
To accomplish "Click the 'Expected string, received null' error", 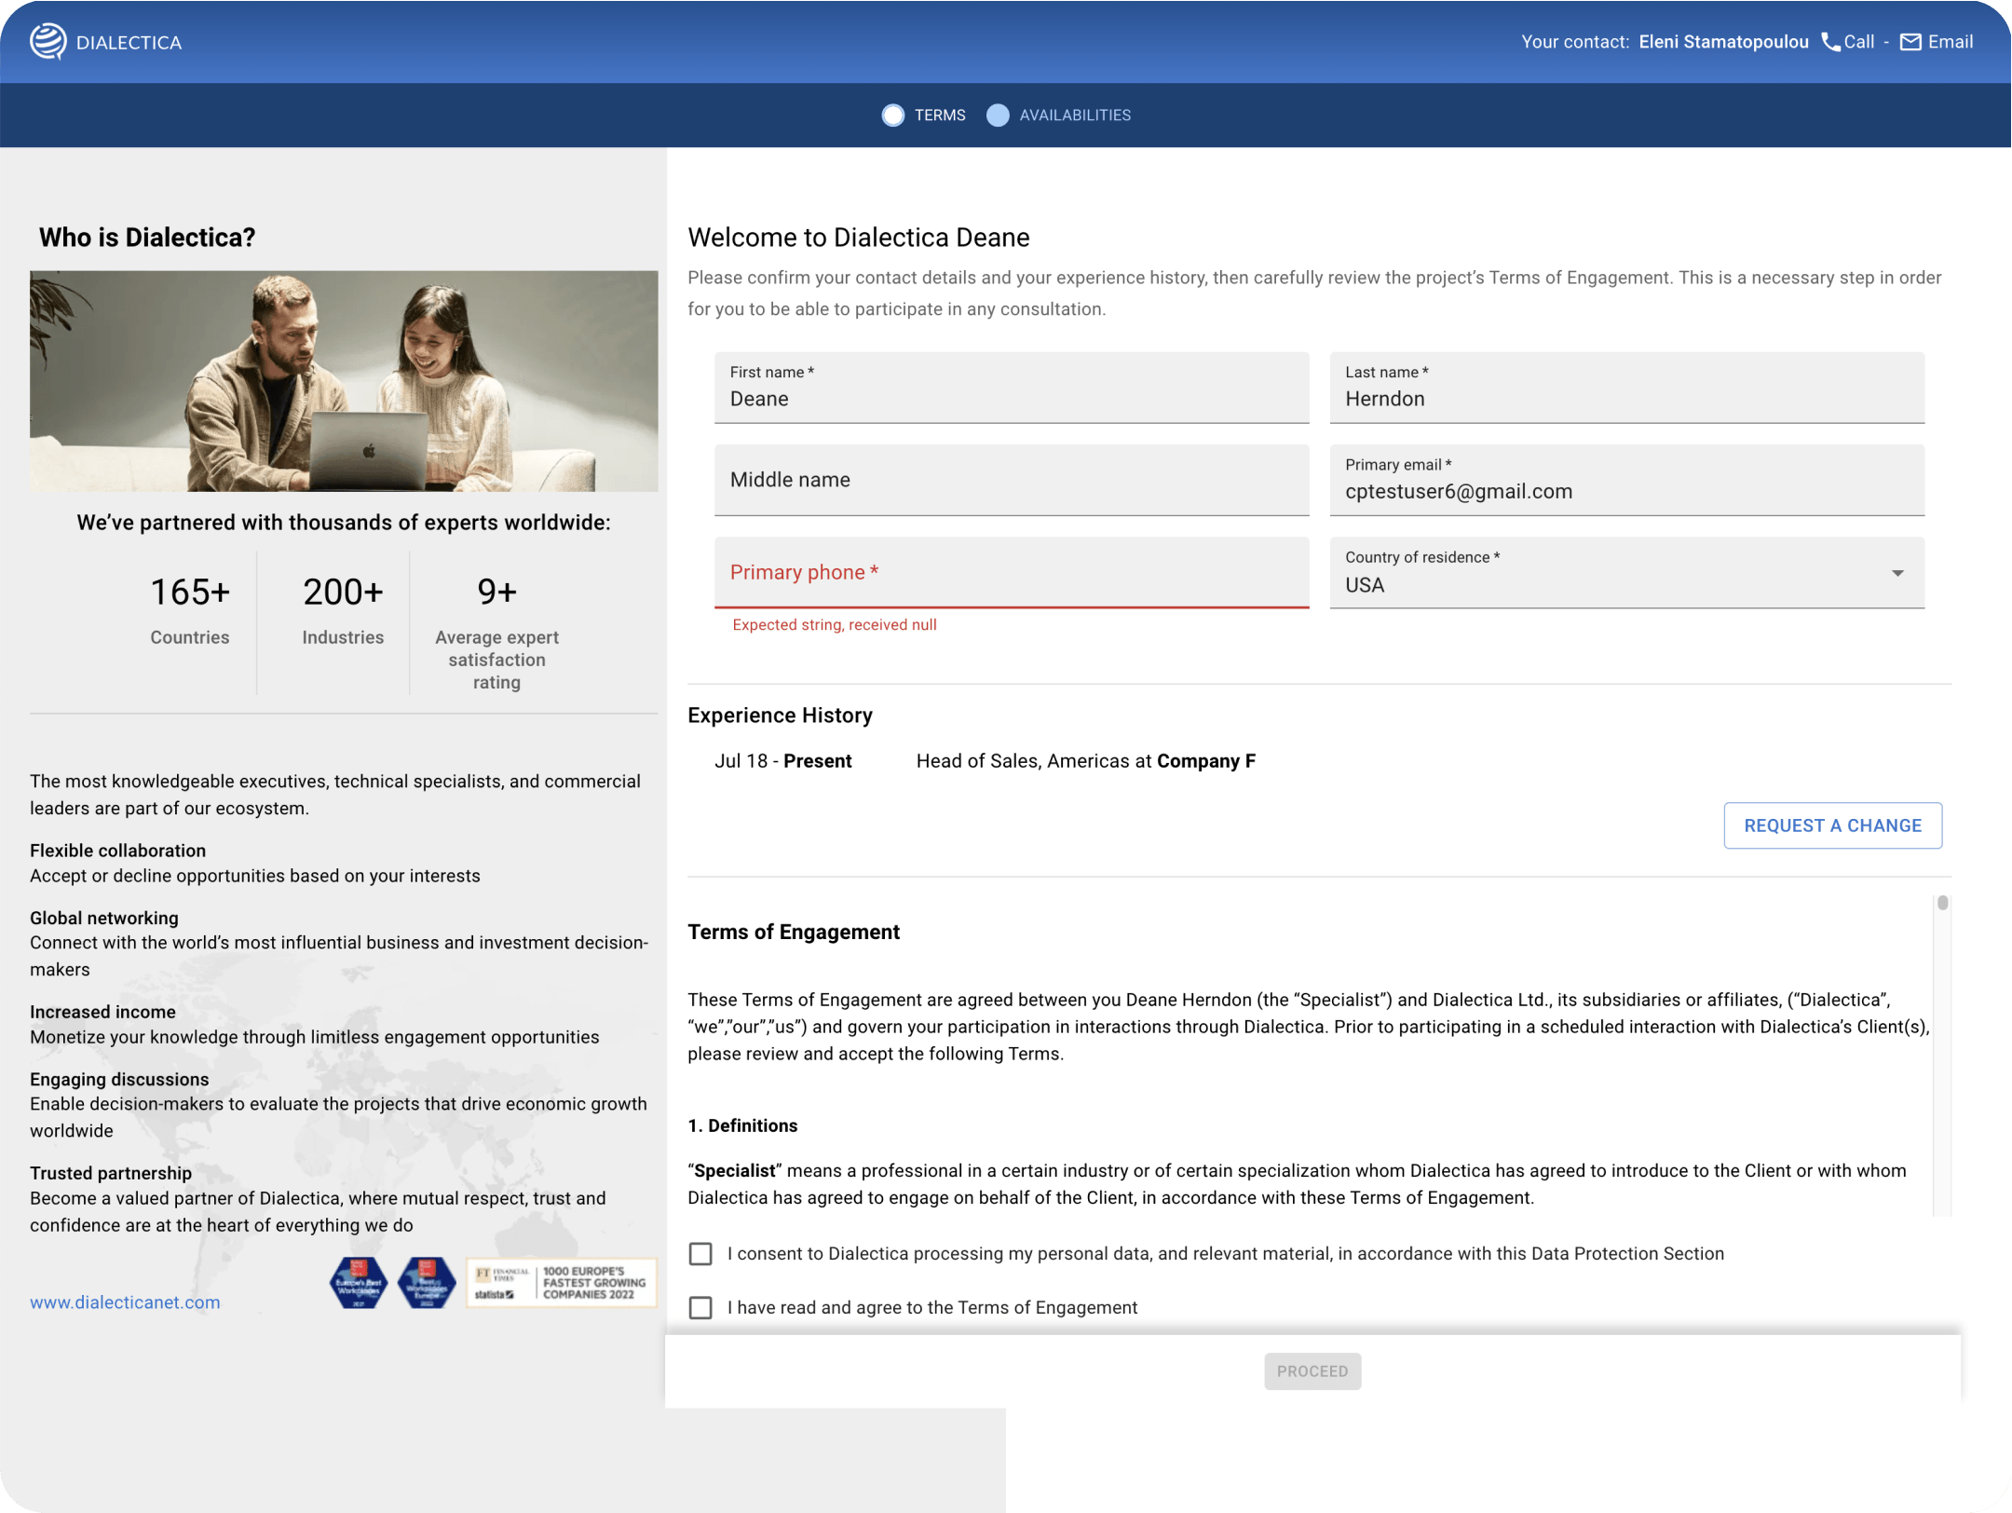I will click(x=834, y=625).
